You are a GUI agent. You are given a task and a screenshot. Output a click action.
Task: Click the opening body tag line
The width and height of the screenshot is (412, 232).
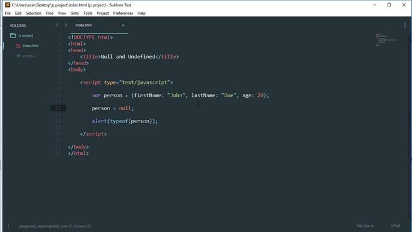77,70
